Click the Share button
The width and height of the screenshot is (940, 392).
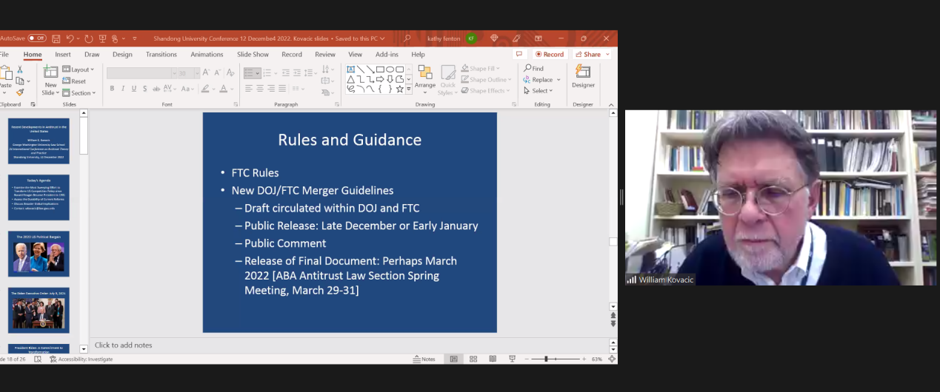coord(591,54)
